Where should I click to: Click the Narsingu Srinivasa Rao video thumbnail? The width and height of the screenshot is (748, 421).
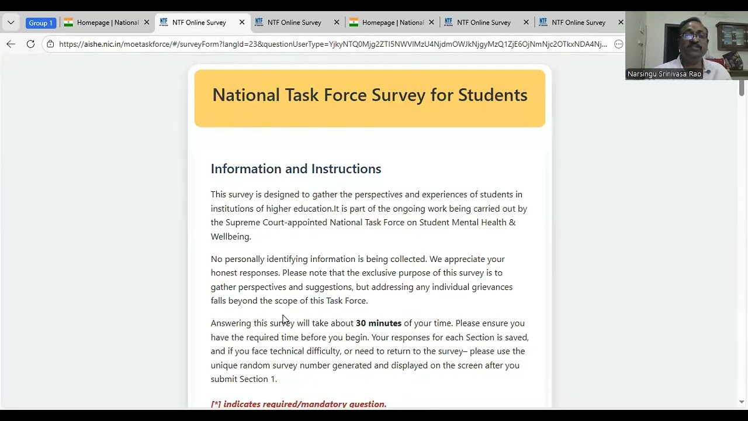(x=687, y=46)
